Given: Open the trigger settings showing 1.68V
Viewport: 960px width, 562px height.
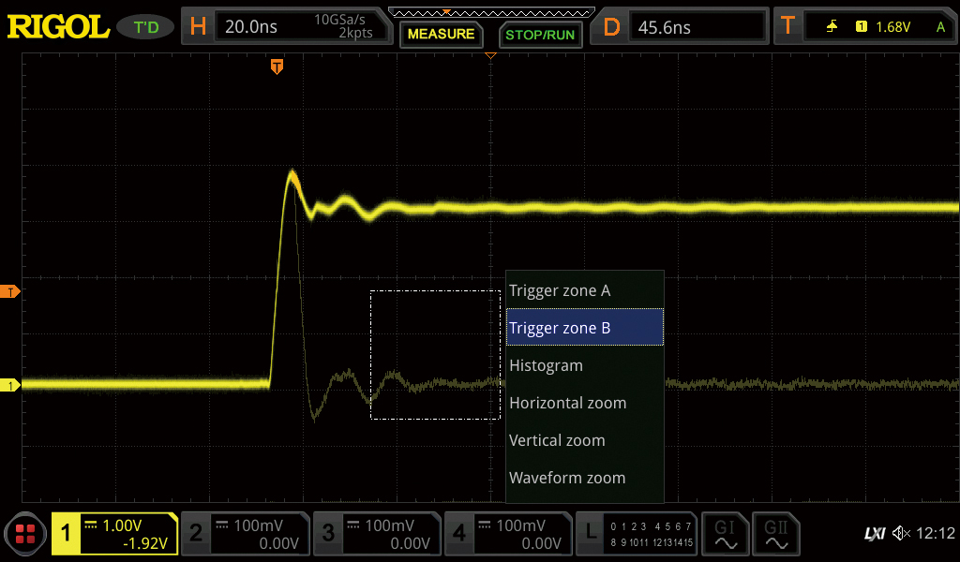Looking at the screenshot, I should pyautogui.click(x=862, y=27).
